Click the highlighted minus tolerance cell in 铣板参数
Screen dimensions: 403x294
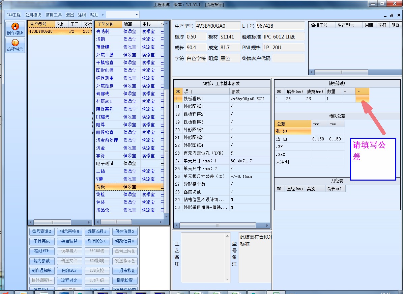click(363, 99)
